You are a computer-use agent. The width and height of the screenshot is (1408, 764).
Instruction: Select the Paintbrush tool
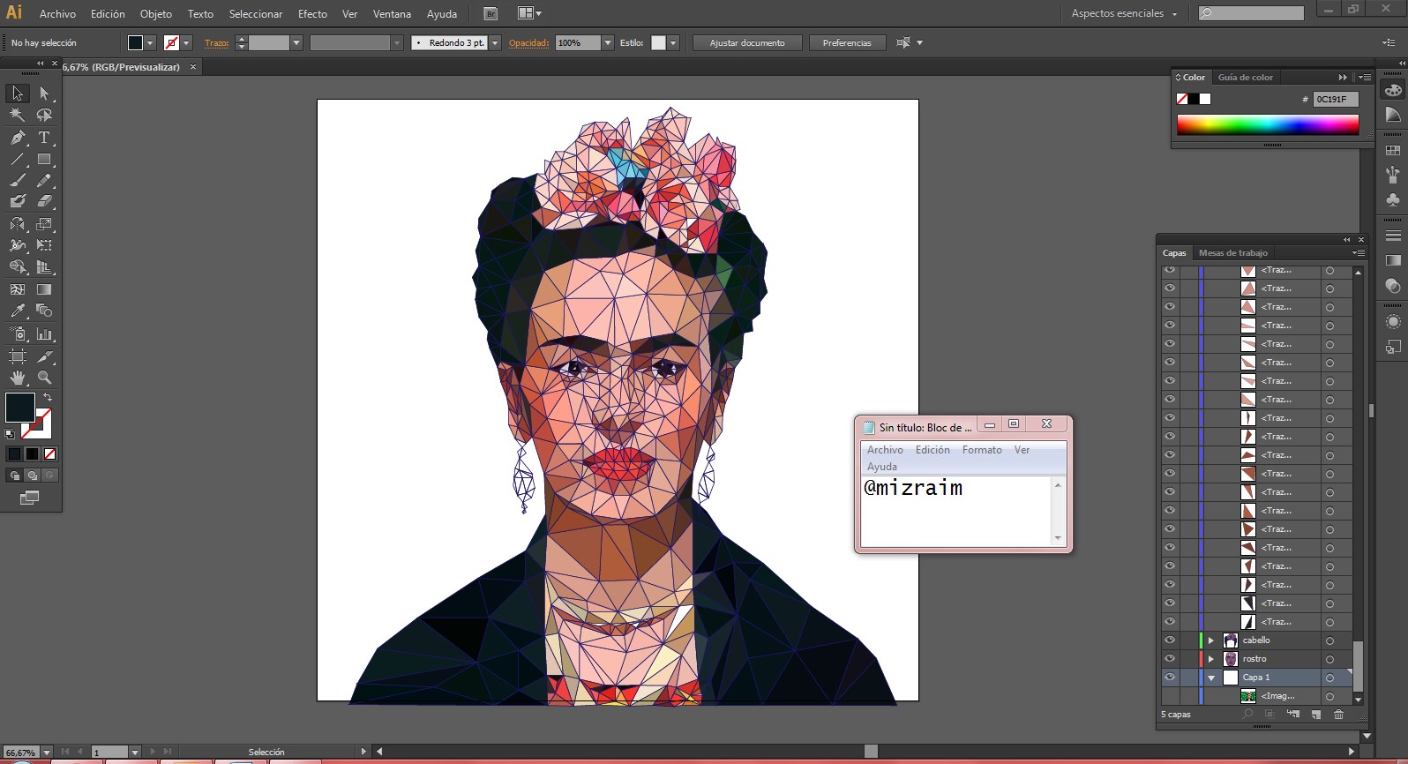tap(17, 180)
